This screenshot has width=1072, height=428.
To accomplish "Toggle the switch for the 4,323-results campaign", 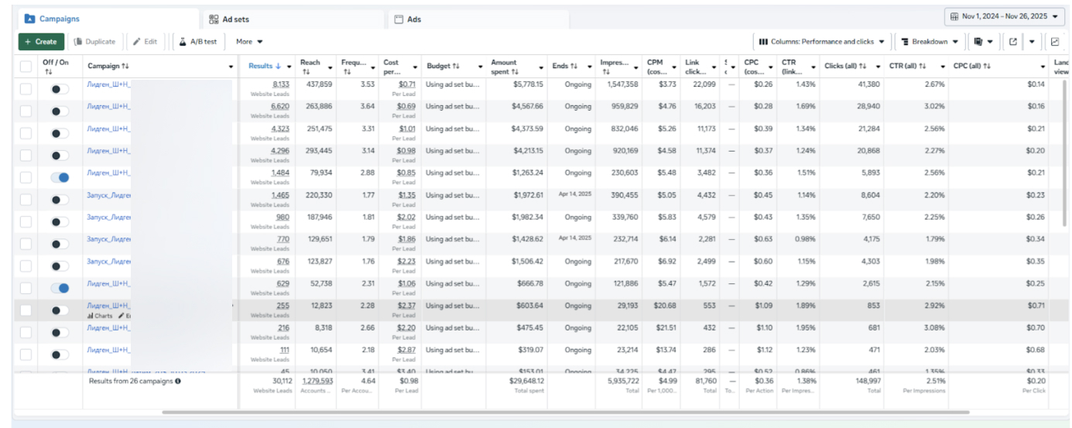I will click(x=60, y=133).
